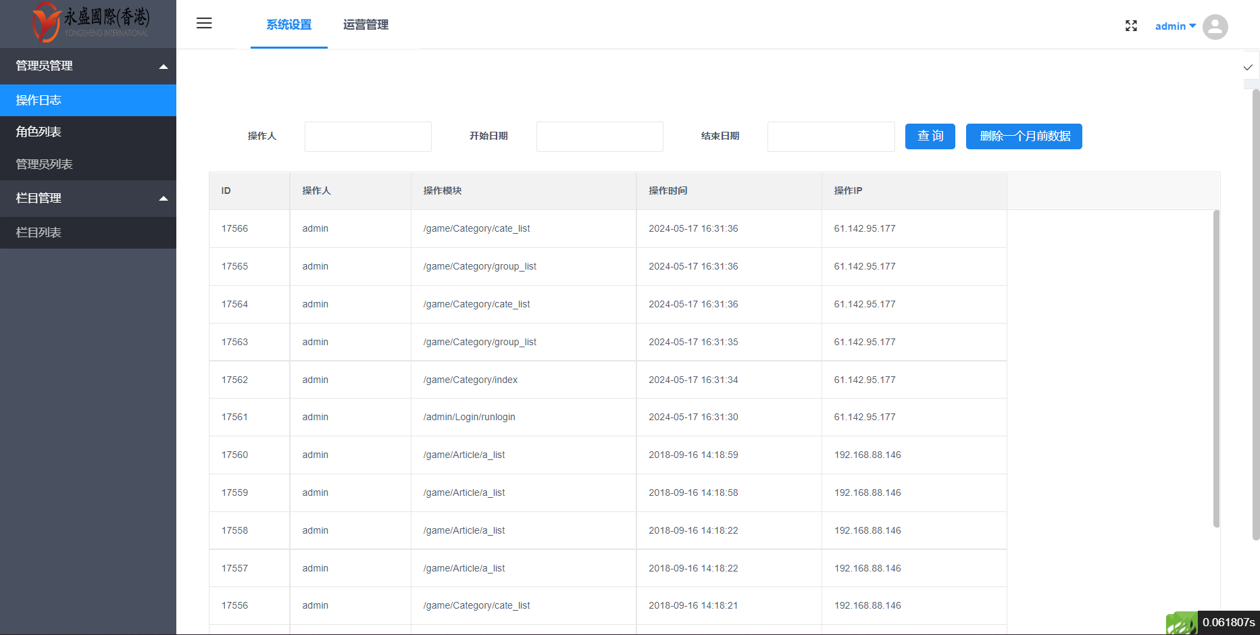1260x635 pixels.
Task: Click the fullscreen expand icon
Action: tap(1131, 26)
